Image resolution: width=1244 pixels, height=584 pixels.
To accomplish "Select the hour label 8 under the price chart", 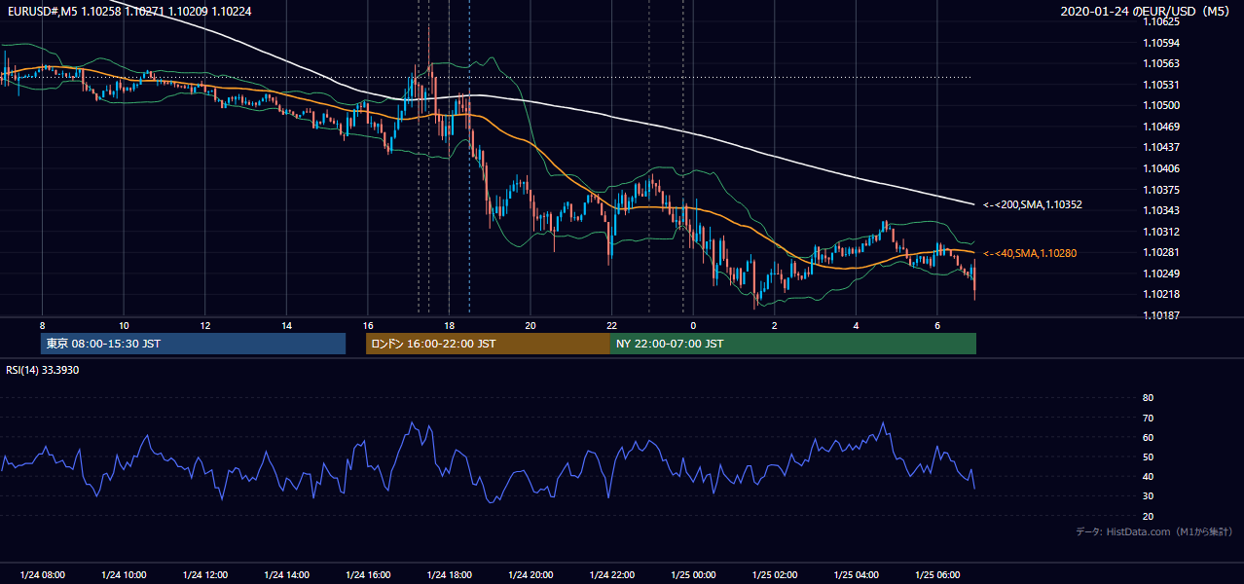I will (x=42, y=325).
